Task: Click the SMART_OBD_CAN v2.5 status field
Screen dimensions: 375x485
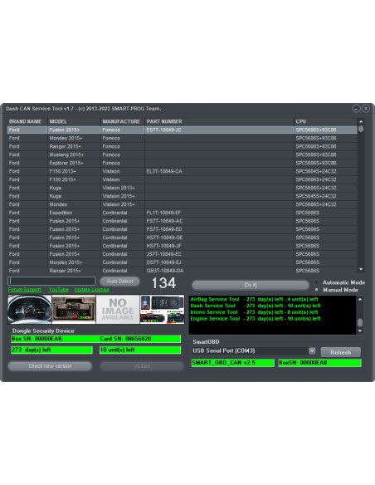Action: pyautogui.click(x=232, y=363)
